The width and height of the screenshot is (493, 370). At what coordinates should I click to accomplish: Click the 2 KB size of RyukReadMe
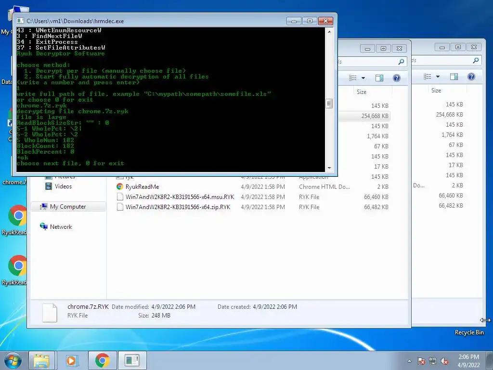click(383, 186)
